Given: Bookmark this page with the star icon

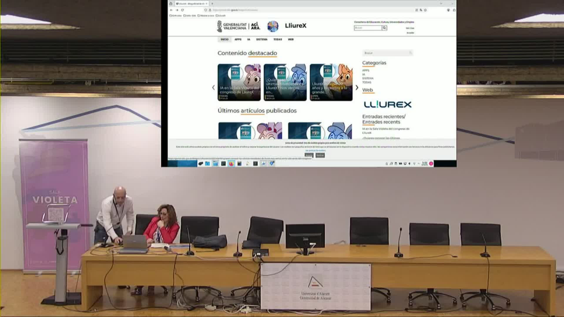Looking at the screenshot, I should point(425,10).
